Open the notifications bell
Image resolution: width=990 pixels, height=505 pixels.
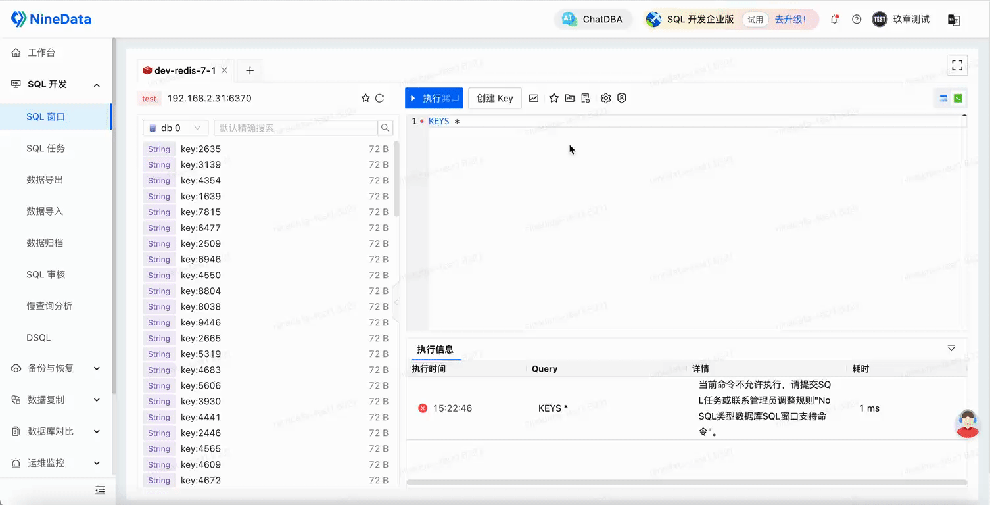pos(834,20)
